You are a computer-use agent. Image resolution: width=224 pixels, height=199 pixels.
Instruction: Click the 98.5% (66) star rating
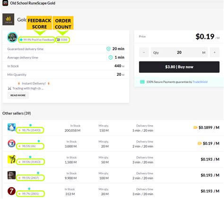[x=27, y=146]
